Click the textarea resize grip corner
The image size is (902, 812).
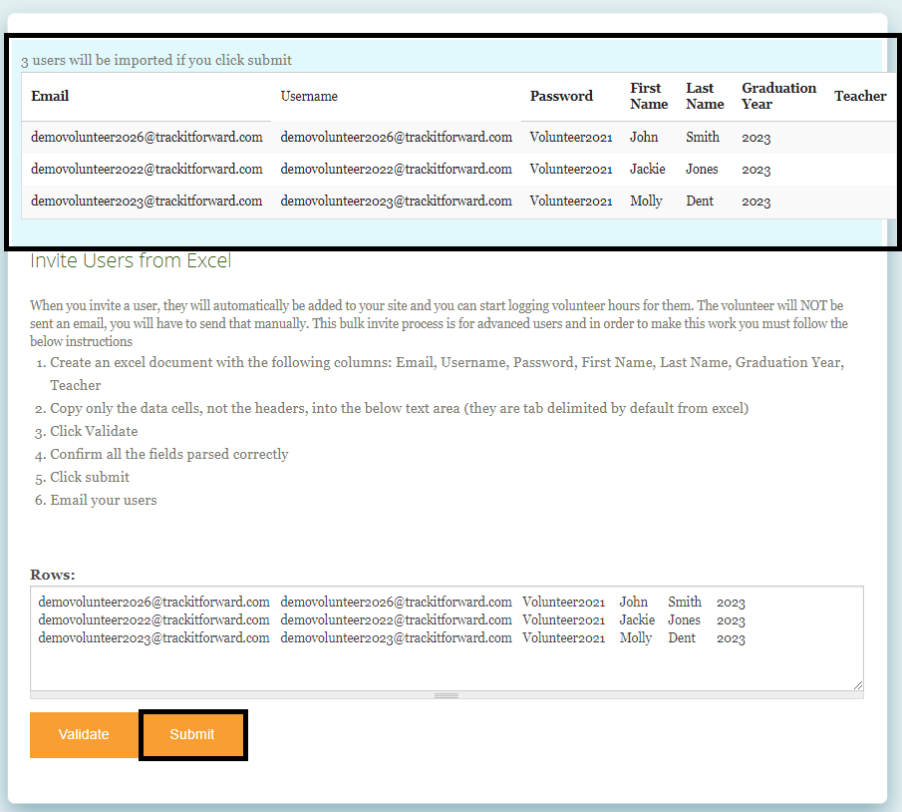(858, 684)
